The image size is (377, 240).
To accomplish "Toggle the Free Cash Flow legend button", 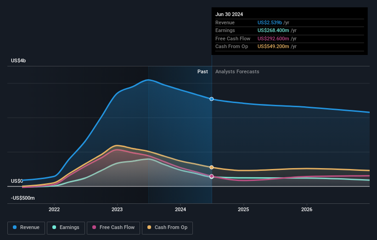I will point(113,228).
